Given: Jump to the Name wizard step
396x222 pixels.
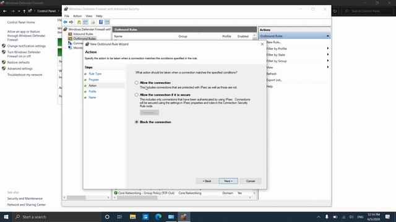Looking at the screenshot, I should click(x=92, y=97).
